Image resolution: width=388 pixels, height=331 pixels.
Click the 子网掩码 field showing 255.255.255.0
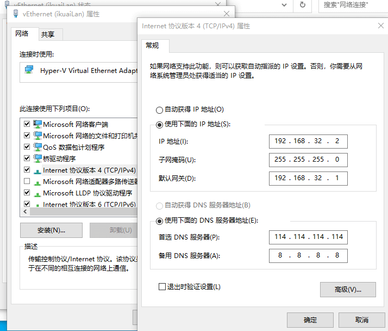[308, 160]
